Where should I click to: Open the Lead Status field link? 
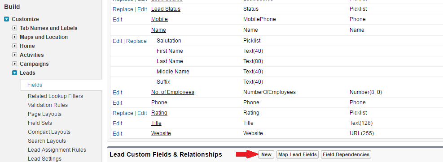coord(166,9)
